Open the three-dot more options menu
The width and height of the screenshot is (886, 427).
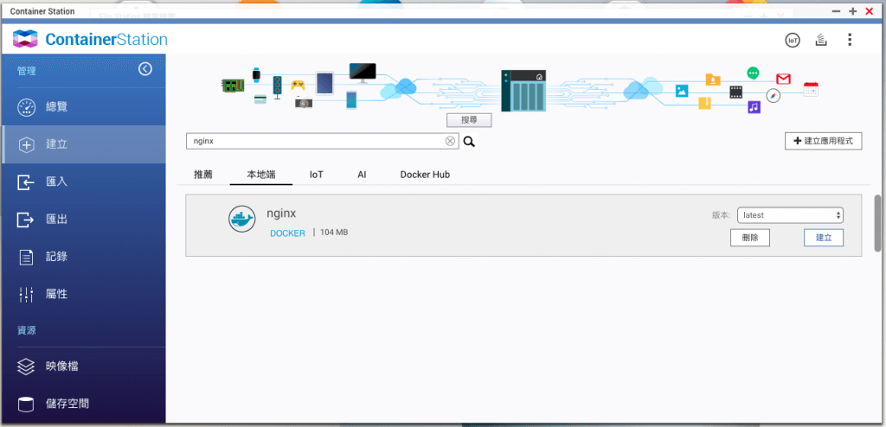click(850, 40)
